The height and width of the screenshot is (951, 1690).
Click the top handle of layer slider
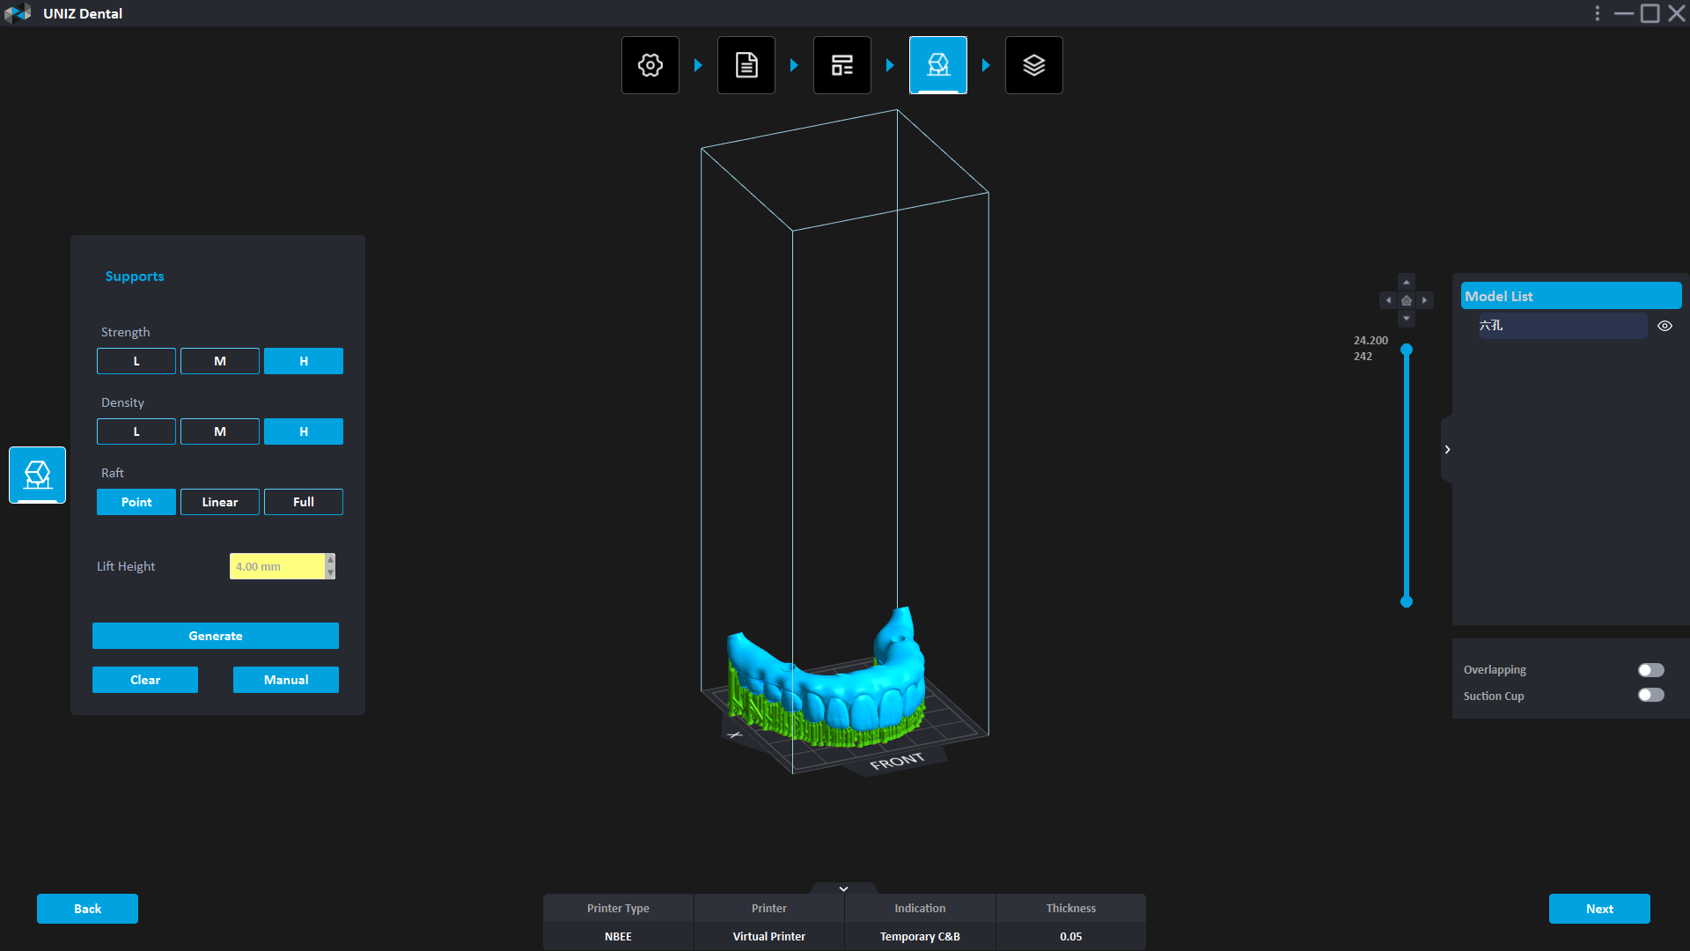coord(1407,350)
